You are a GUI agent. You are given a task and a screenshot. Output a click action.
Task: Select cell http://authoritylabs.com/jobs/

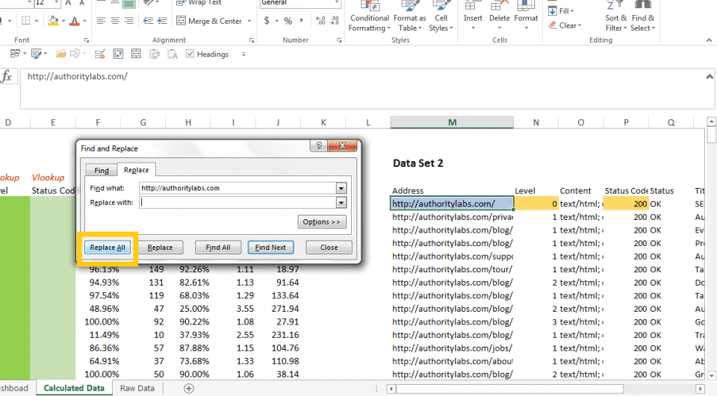tap(452, 348)
